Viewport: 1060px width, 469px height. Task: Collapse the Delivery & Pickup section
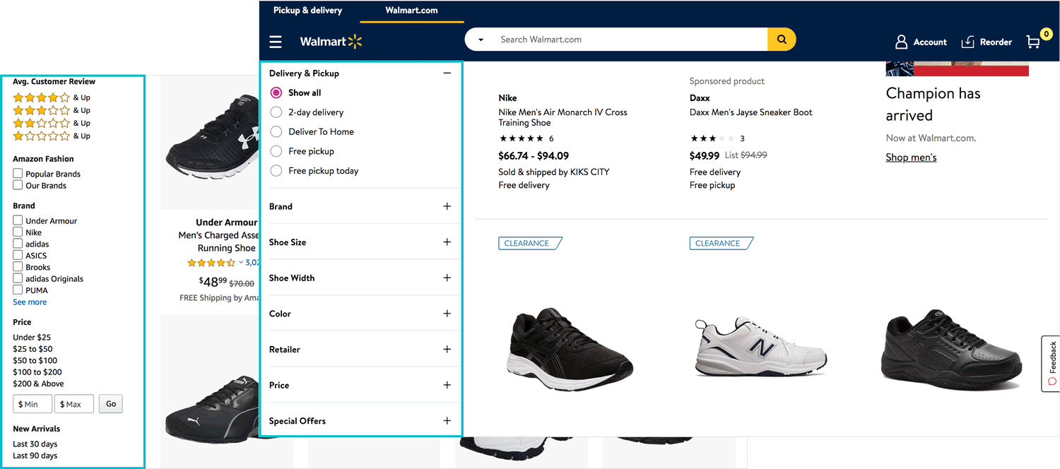pyautogui.click(x=447, y=73)
